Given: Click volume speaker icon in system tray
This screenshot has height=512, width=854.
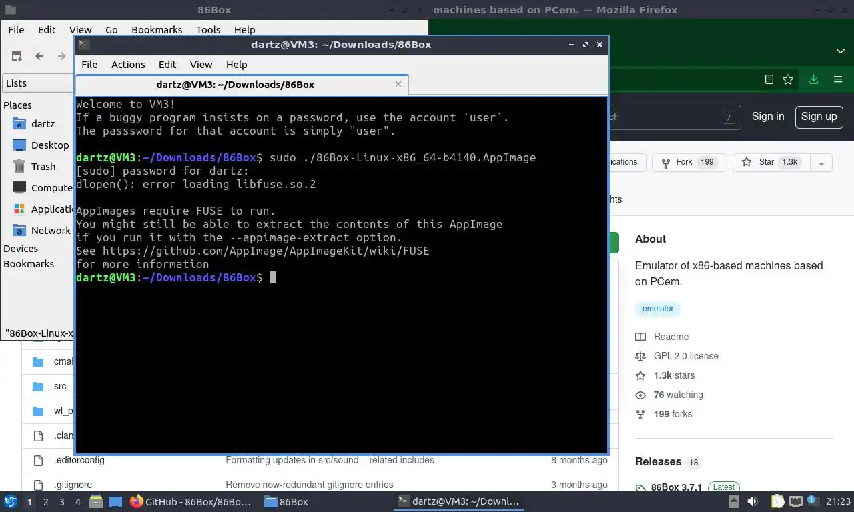Looking at the screenshot, I should [753, 501].
